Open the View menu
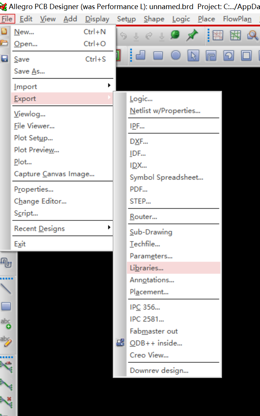 pos(48,19)
